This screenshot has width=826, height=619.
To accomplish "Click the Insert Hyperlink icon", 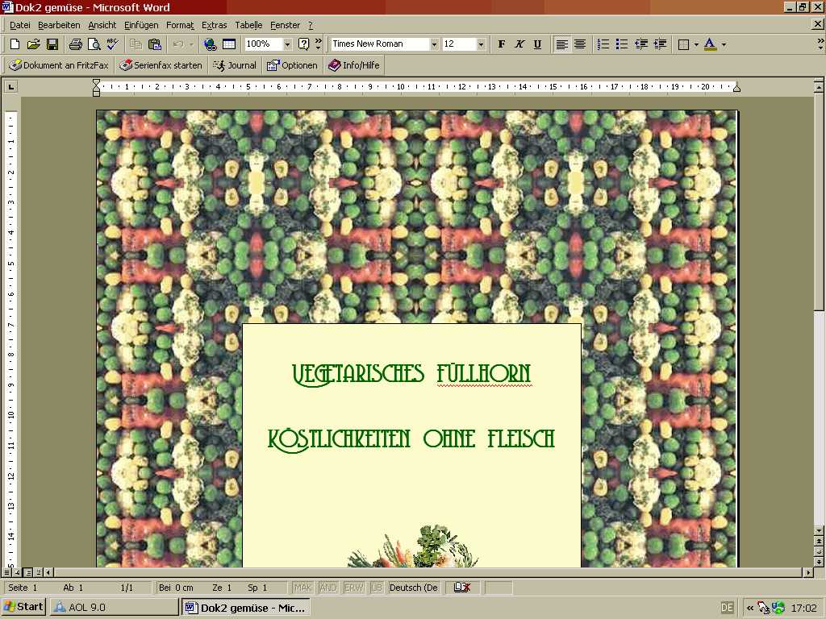I will pos(211,44).
